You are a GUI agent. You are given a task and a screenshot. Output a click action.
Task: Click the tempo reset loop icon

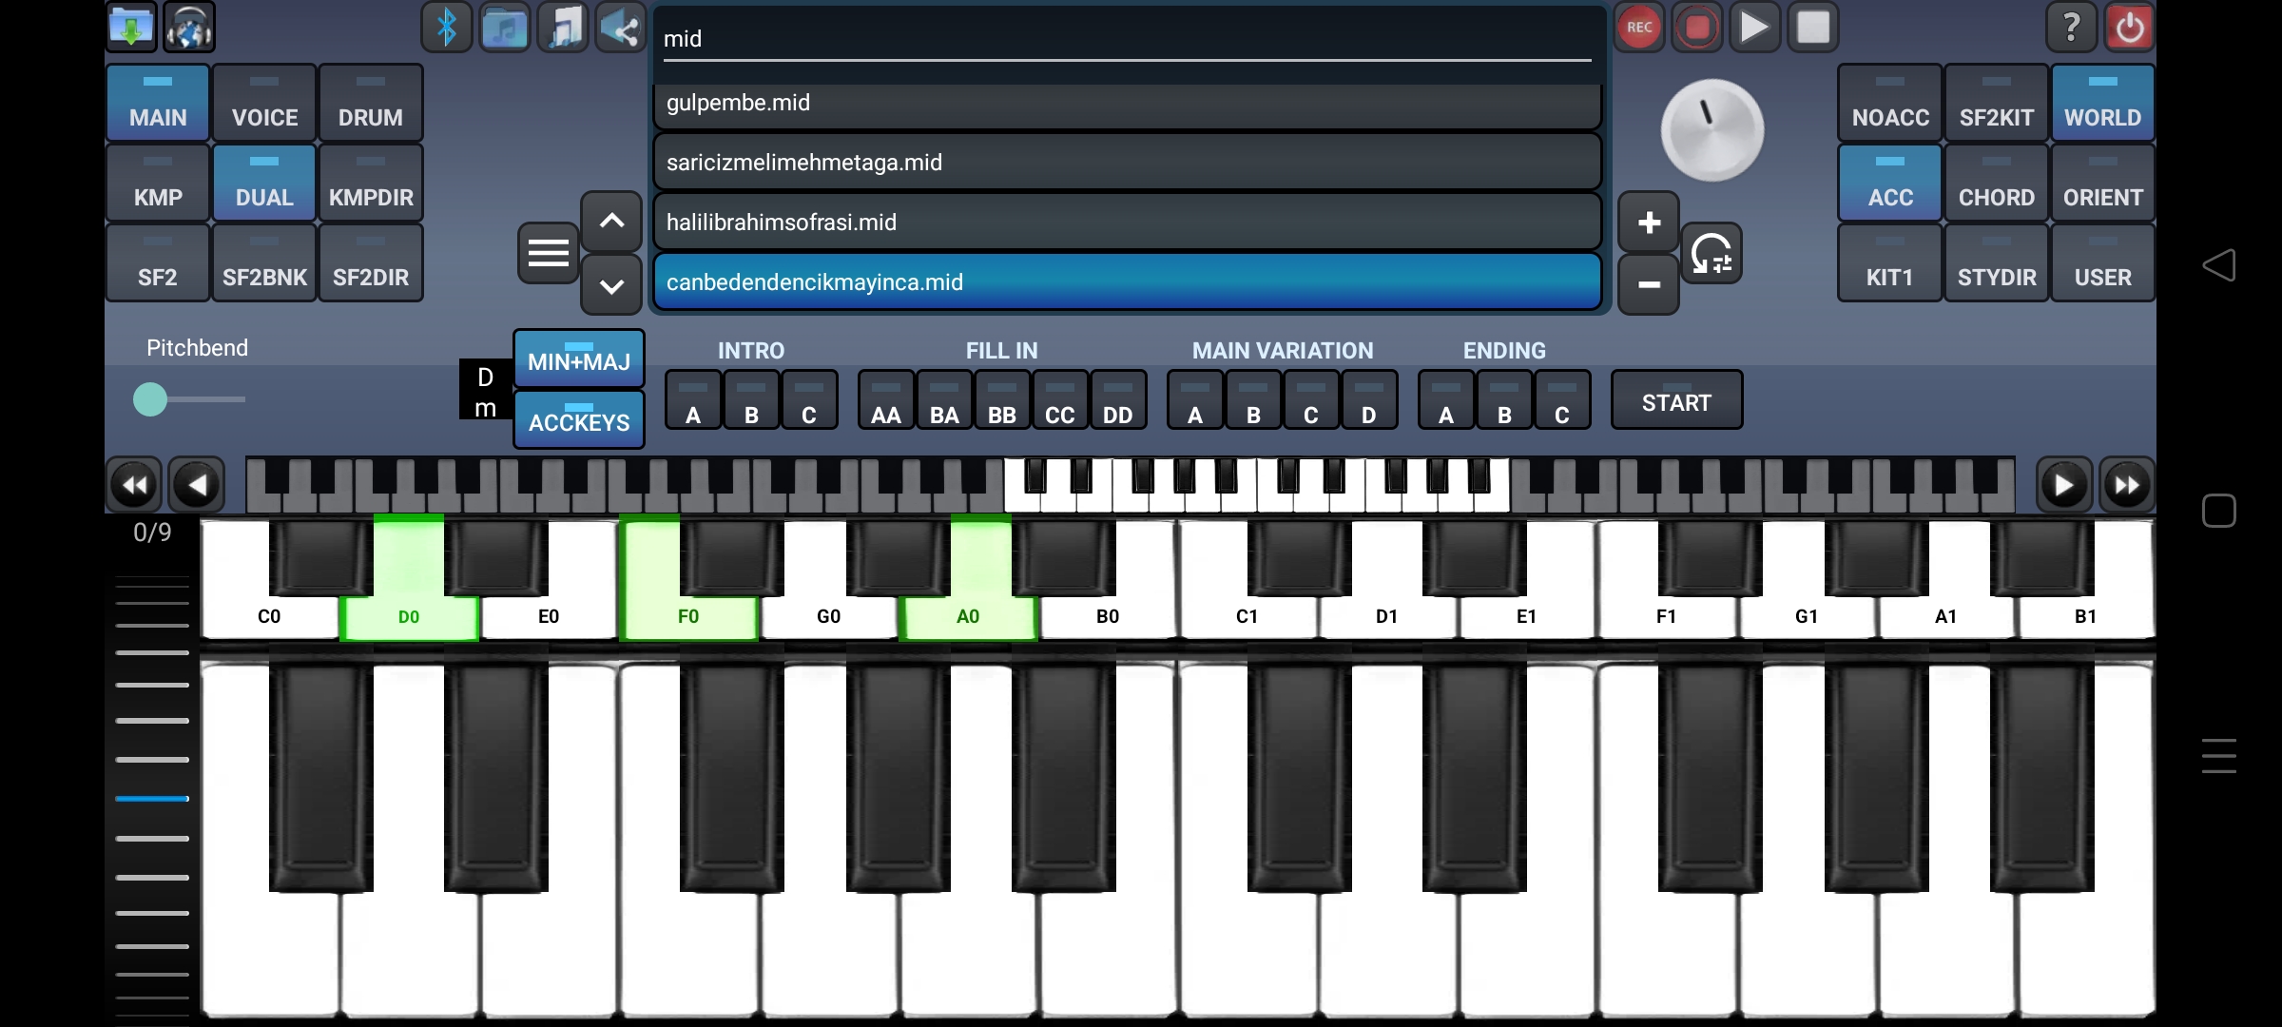[x=1711, y=254]
